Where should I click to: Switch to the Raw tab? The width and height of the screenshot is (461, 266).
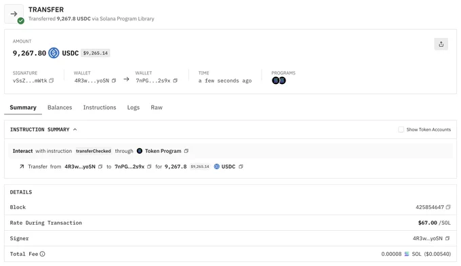click(x=157, y=108)
